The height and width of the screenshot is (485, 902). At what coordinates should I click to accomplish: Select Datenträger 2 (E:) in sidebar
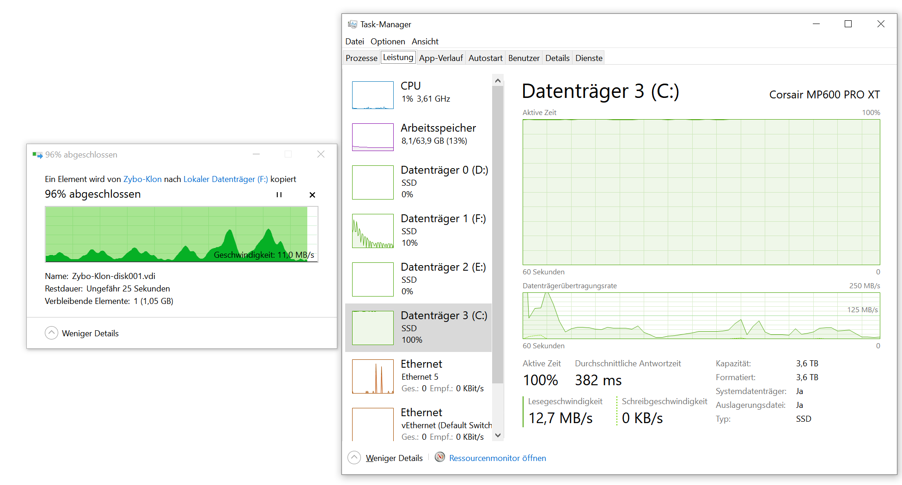[x=418, y=279]
